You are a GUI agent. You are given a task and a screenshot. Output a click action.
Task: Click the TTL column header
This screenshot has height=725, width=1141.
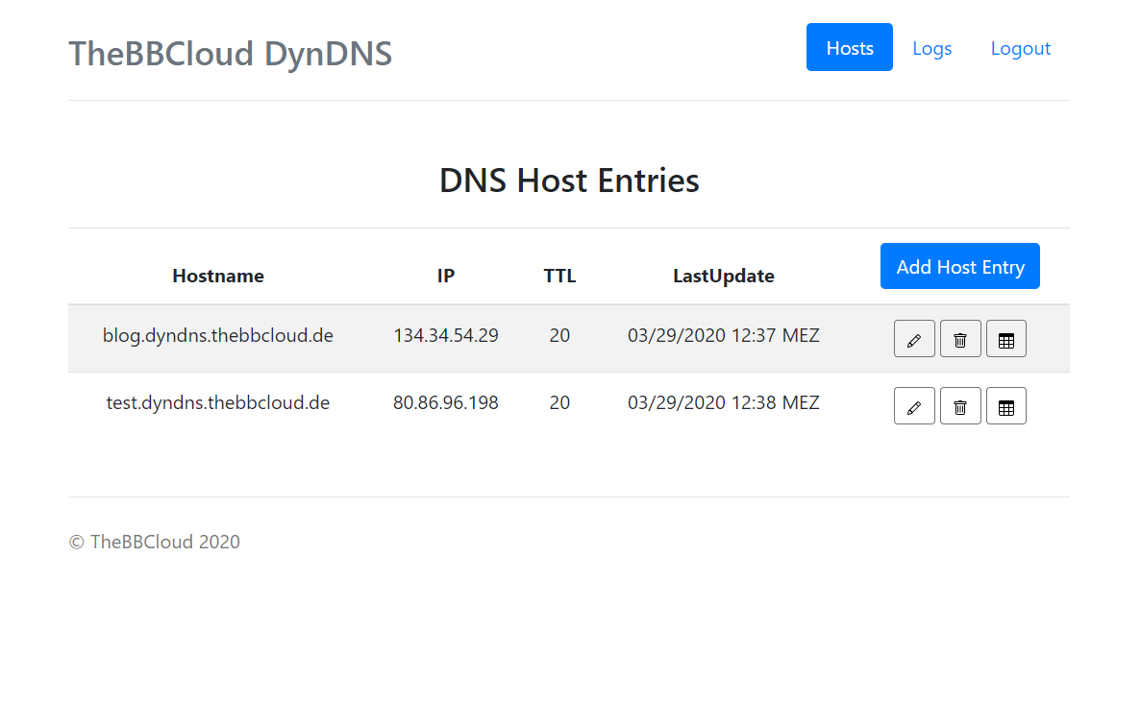(x=559, y=276)
